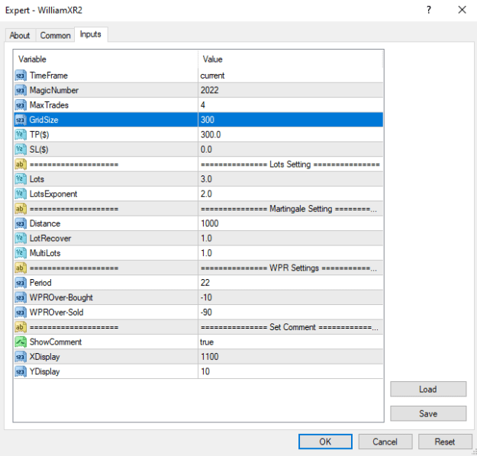Image resolution: width=477 pixels, height=456 pixels.
Task: Click the integer icon beside WPROver-Bought
Action: 21,297
